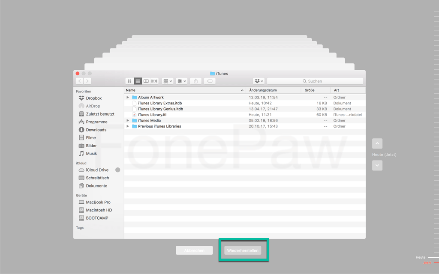Click the iCloud Drive sync status indicator

pyautogui.click(x=118, y=170)
